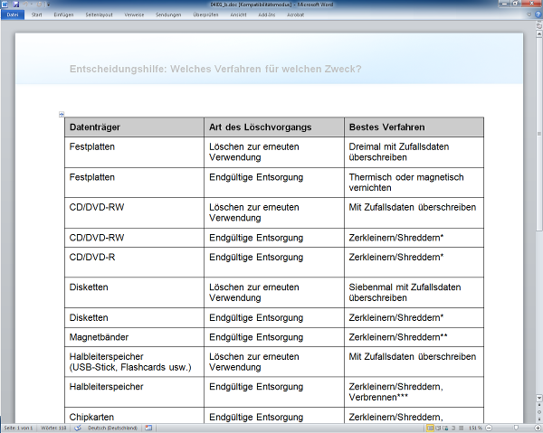This screenshot has width=543, height=433.
Task: Open the Seitenlayout tab
Action: click(x=100, y=14)
